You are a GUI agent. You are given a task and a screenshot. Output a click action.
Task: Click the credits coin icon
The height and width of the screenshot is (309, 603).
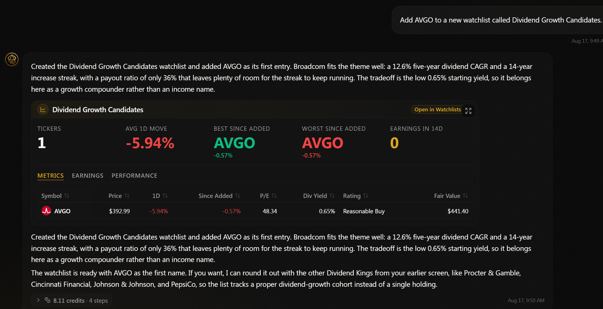[47, 300]
